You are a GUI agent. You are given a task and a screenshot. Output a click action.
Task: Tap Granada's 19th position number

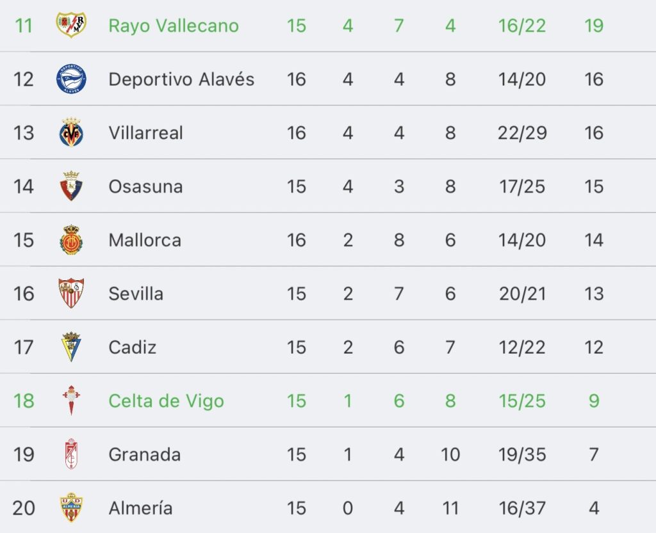click(24, 454)
